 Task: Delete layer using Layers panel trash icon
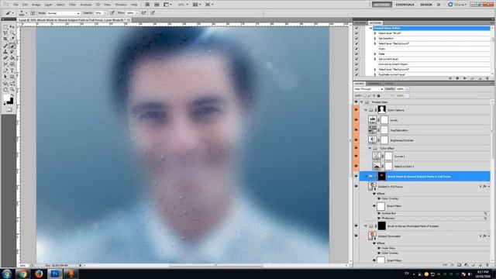point(487,265)
